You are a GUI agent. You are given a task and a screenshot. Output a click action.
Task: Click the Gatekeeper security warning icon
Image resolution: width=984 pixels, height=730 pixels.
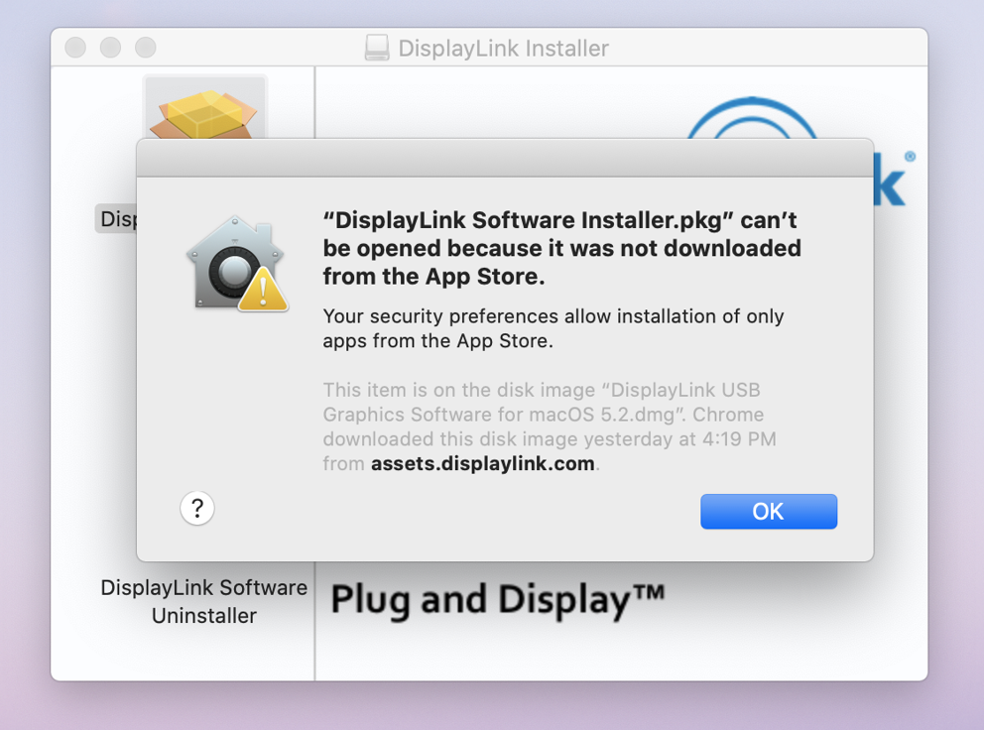(x=237, y=264)
